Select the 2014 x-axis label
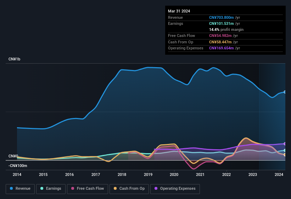 coord(17,174)
